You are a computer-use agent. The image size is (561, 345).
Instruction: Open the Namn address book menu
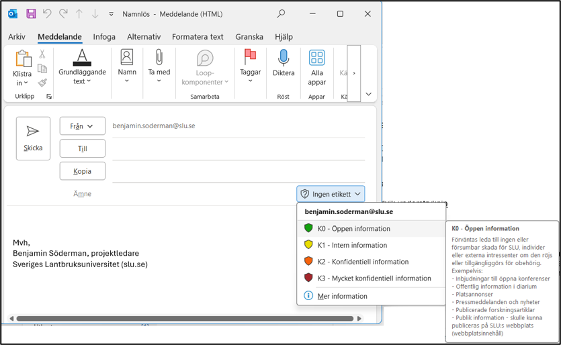click(x=127, y=66)
